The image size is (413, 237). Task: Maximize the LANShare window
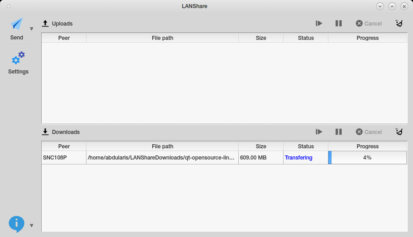[392, 6]
